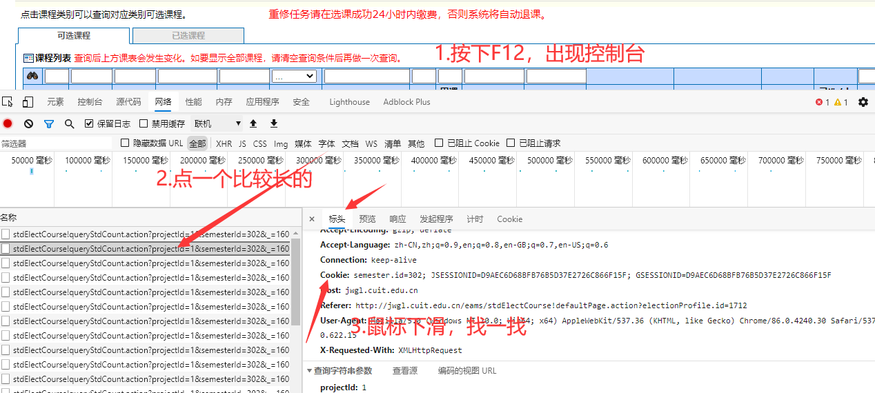Image resolution: width=875 pixels, height=393 pixels.
Task: Check the 已阻止请求 checkbox
Action: (511, 143)
